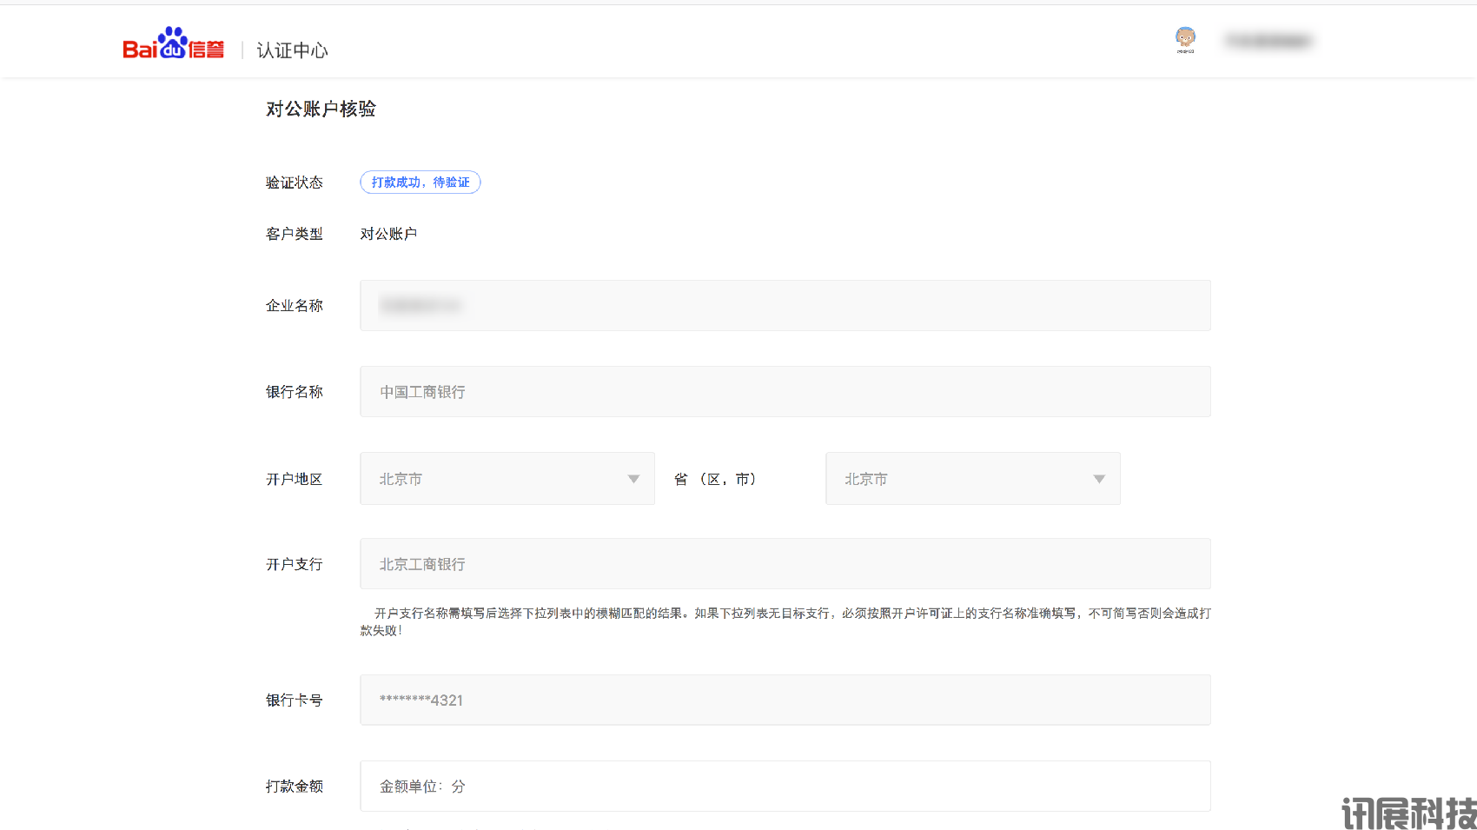
Task: Focus the 企业名称 input field
Action: [785, 306]
